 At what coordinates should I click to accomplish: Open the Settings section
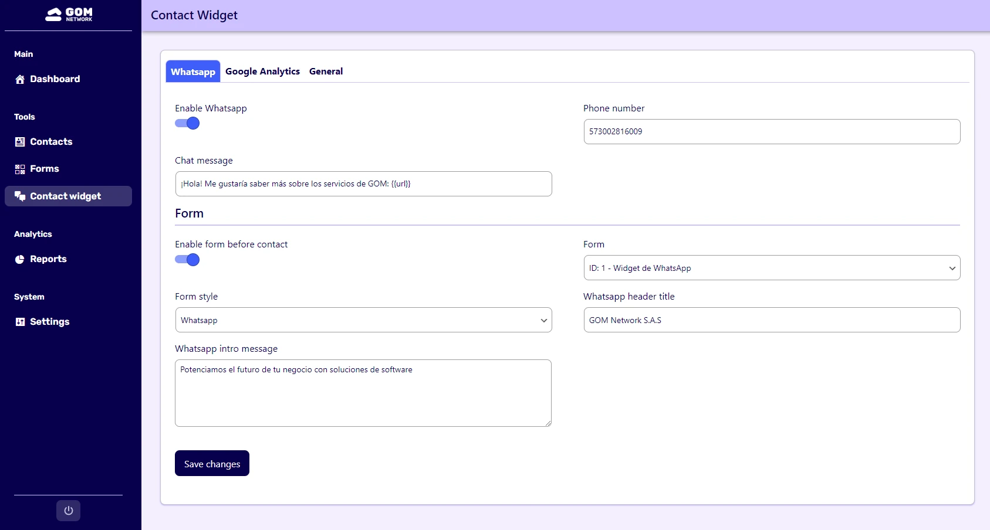(49, 321)
